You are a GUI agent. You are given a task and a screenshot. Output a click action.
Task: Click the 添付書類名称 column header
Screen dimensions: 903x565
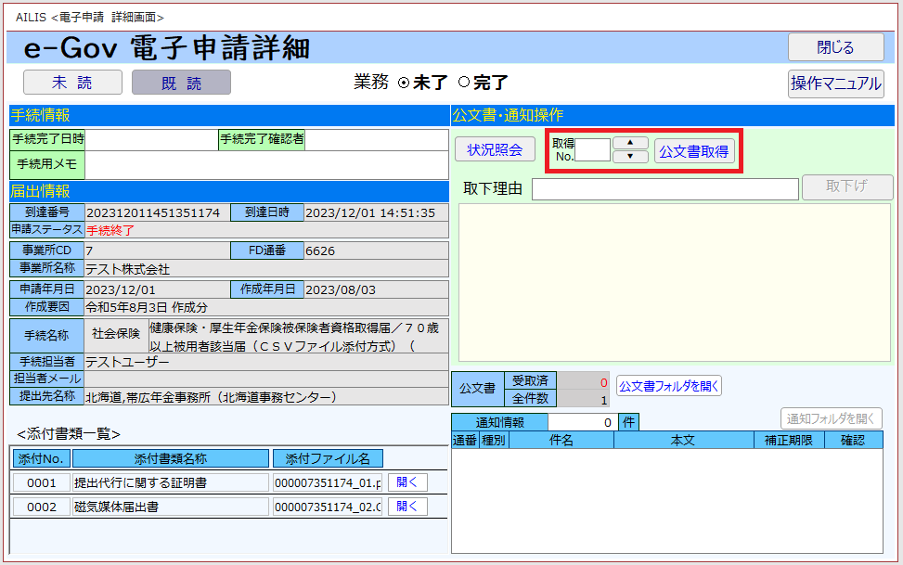coord(170,458)
